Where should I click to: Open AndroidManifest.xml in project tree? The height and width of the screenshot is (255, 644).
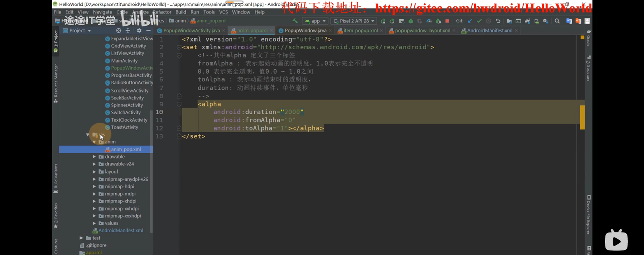(x=121, y=230)
